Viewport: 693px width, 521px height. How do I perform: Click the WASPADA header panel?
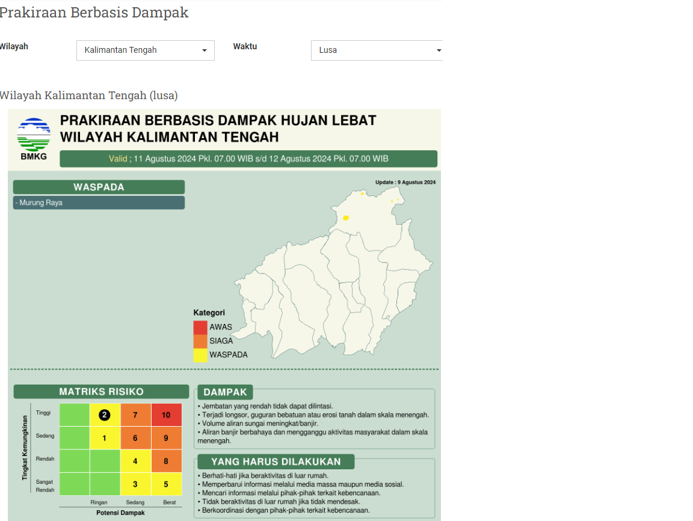(99, 187)
